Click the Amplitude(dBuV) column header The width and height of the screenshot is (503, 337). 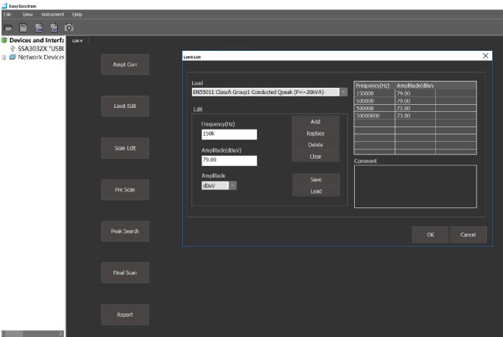(x=415, y=86)
